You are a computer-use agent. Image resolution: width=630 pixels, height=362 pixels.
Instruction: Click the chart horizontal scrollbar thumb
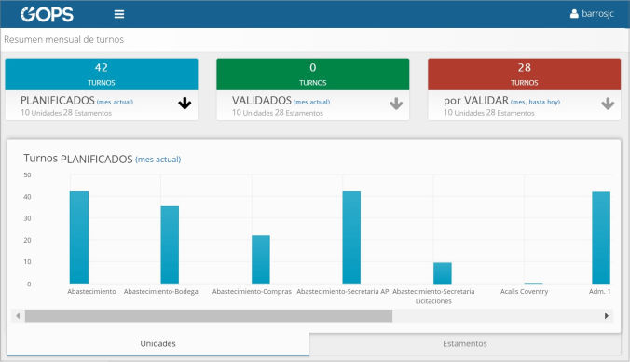tap(209, 316)
